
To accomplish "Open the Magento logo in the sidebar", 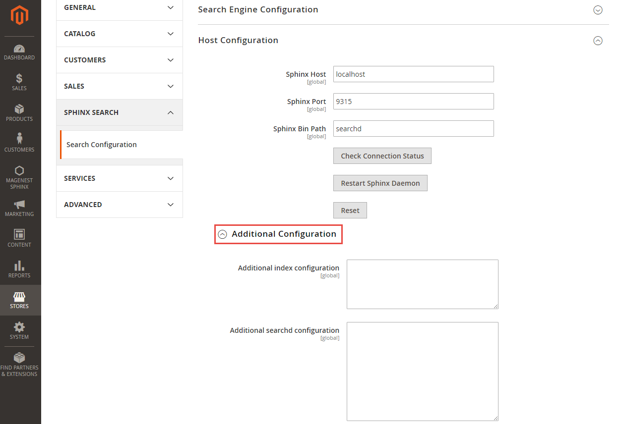I will (x=20, y=15).
